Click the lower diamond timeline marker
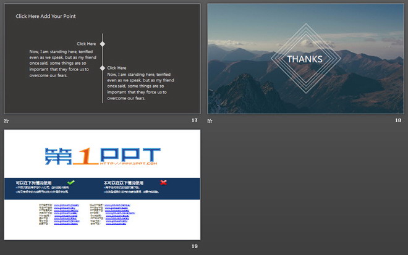 pos(103,68)
